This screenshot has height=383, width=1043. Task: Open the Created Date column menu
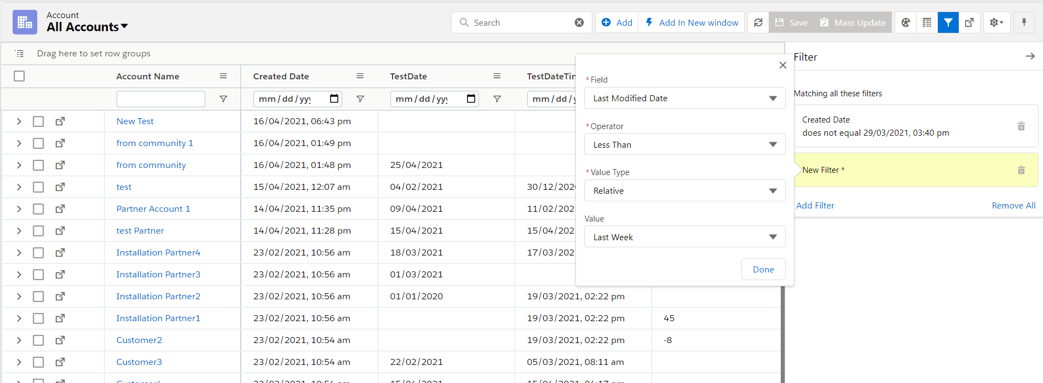click(360, 76)
